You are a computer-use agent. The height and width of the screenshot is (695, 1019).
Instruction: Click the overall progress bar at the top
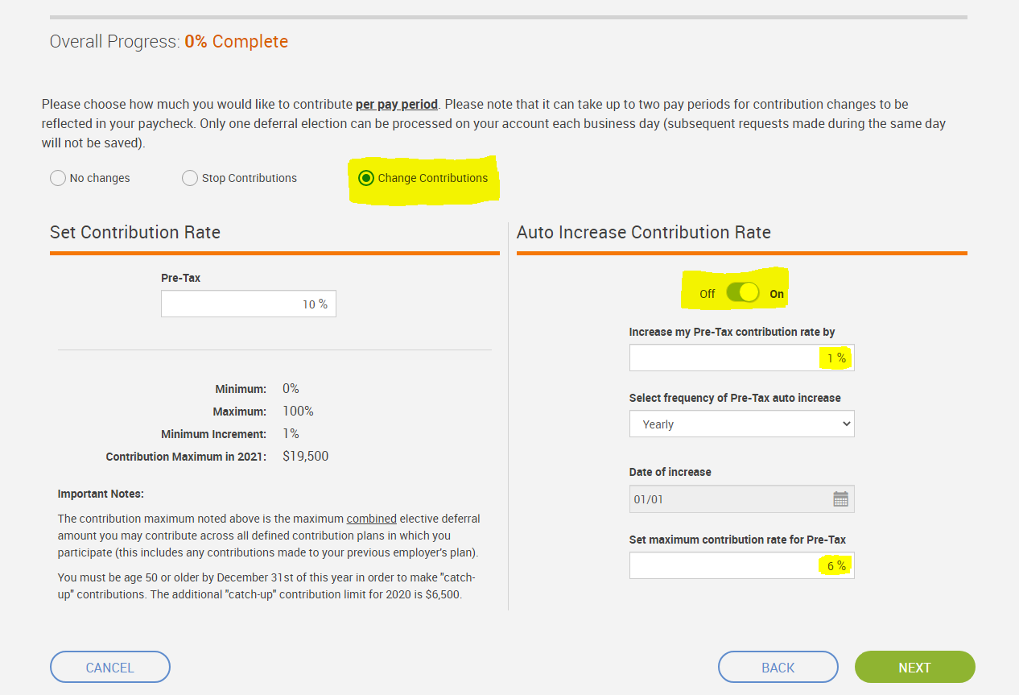point(509,16)
